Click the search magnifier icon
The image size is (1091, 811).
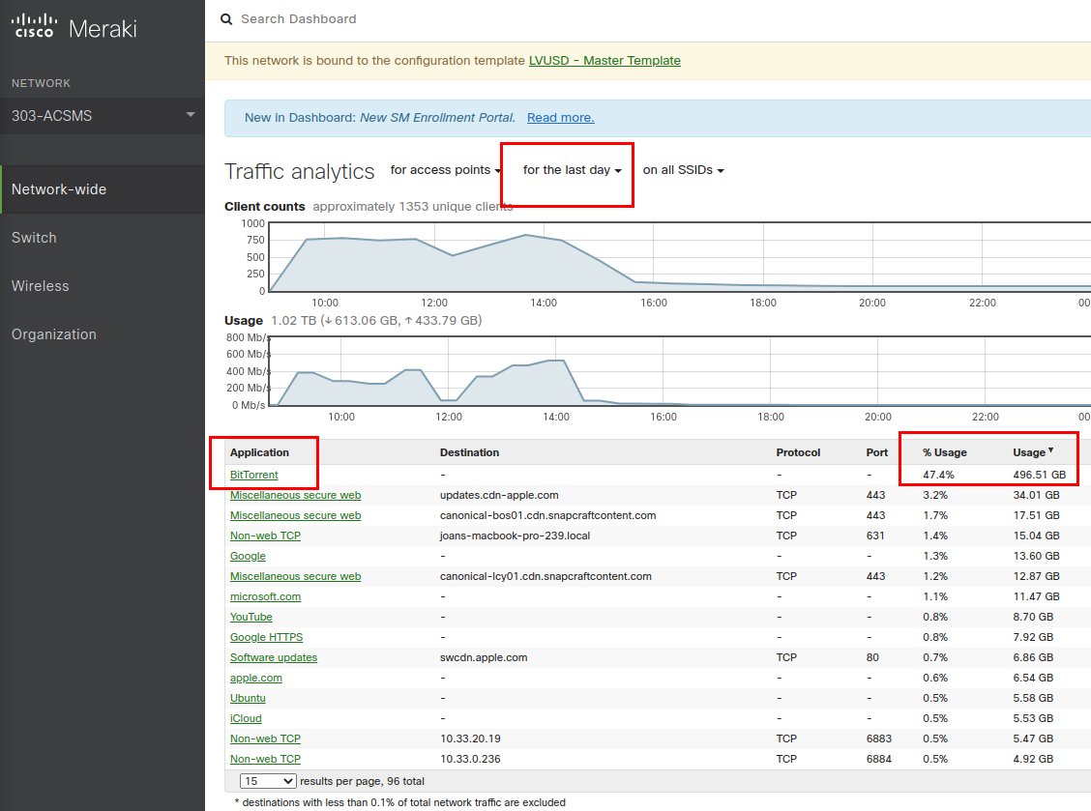(226, 19)
